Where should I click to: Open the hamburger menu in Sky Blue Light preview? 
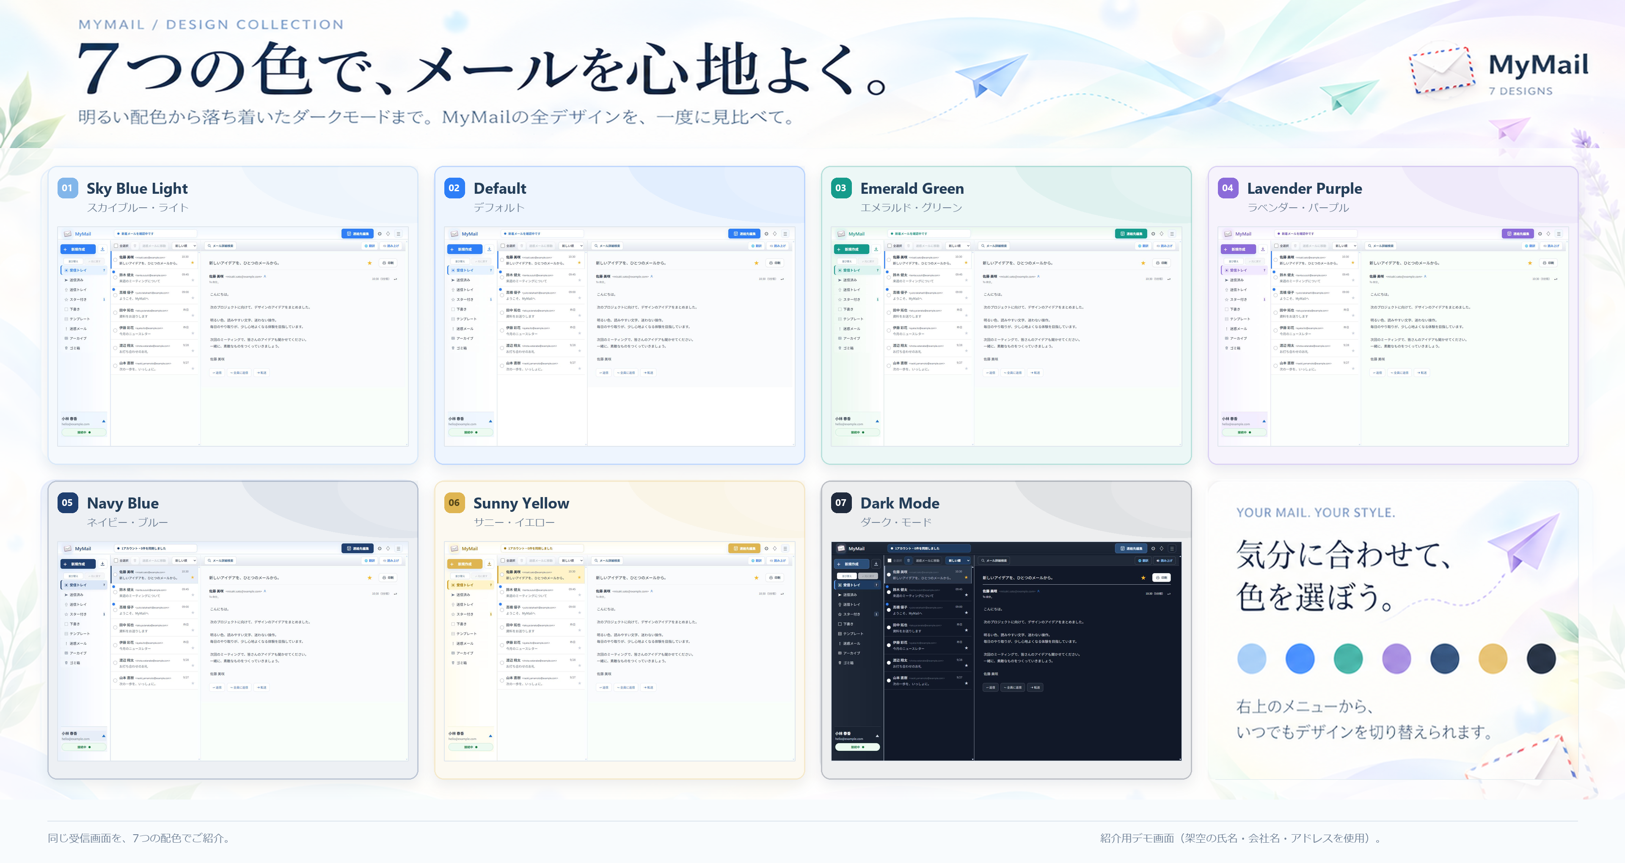(x=398, y=234)
